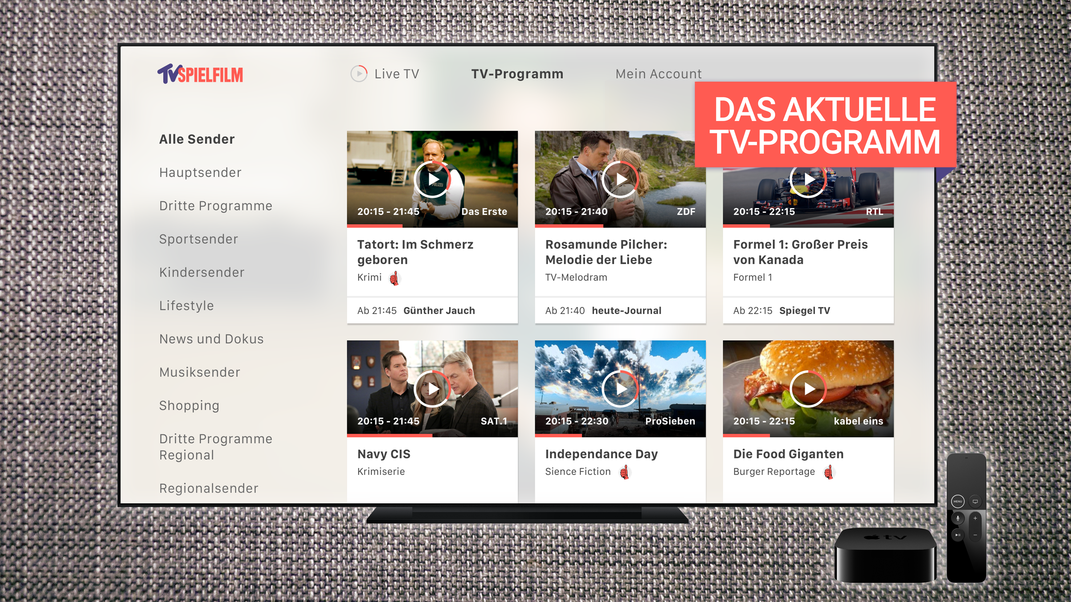Open the Tatort: Im Schmerz geboren title
The width and height of the screenshot is (1071, 602).
coord(415,252)
